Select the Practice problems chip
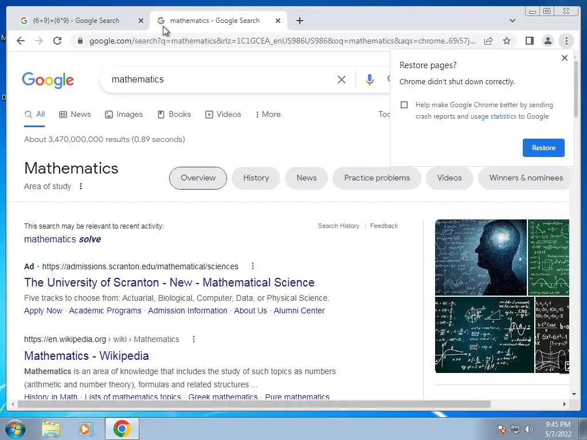The height and width of the screenshot is (440, 587). (377, 178)
